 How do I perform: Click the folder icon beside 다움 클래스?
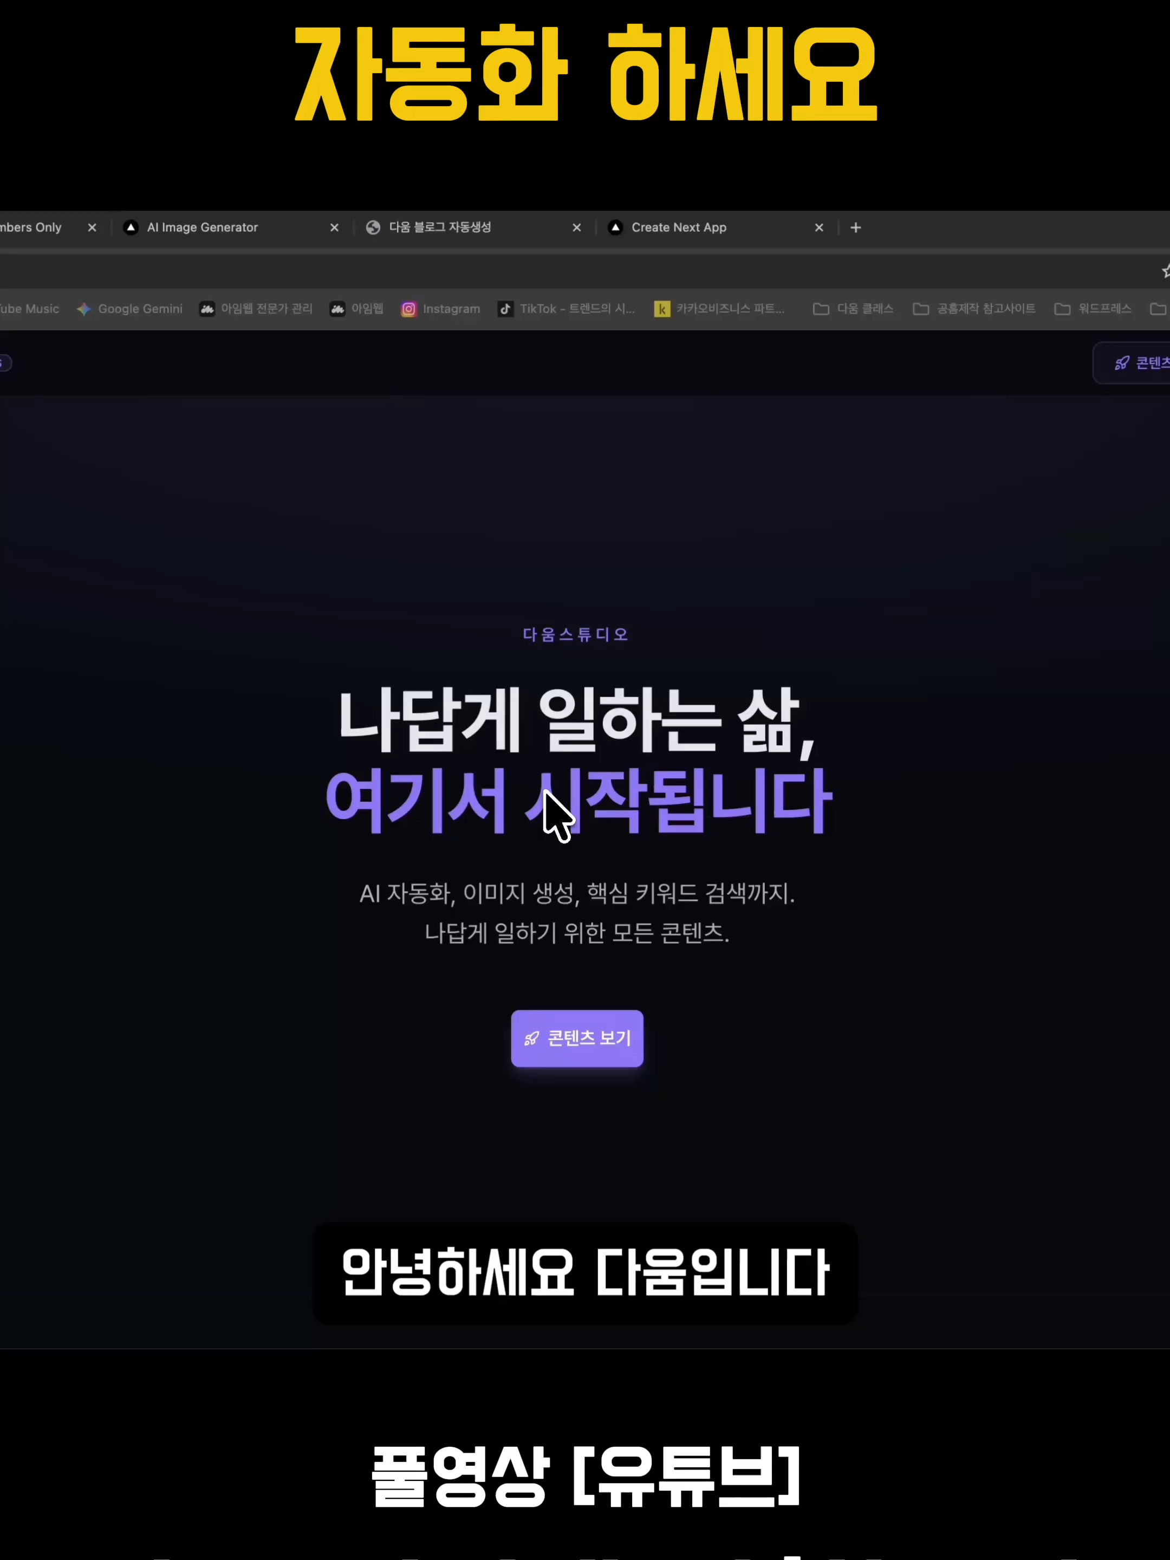point(821,309)
